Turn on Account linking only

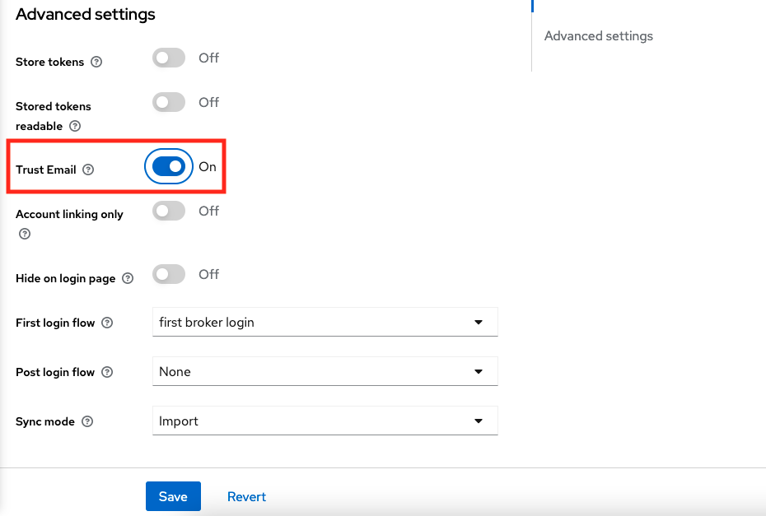point(168,211)
